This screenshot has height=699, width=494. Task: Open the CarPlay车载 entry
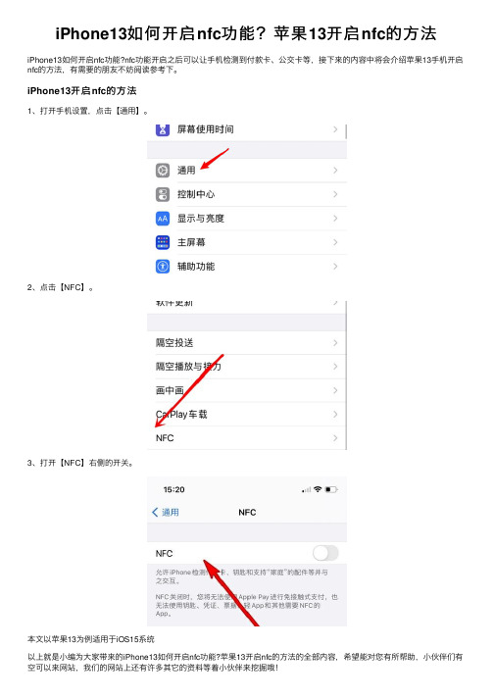247,415
